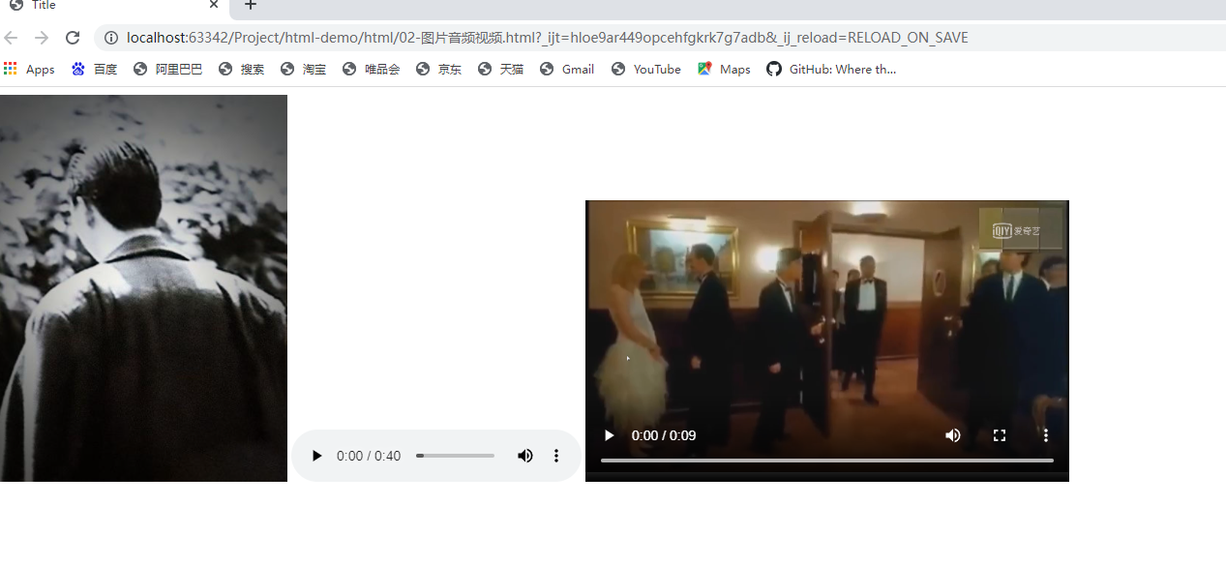
Task: Open the Apps bookmark shortcut
Action: pos(29,69)
